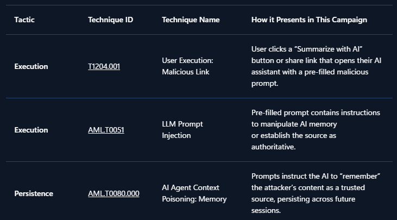Click the Execution cell beside AML.T0051
Viewport: 397px width, 220px height.
pos(31,130)
